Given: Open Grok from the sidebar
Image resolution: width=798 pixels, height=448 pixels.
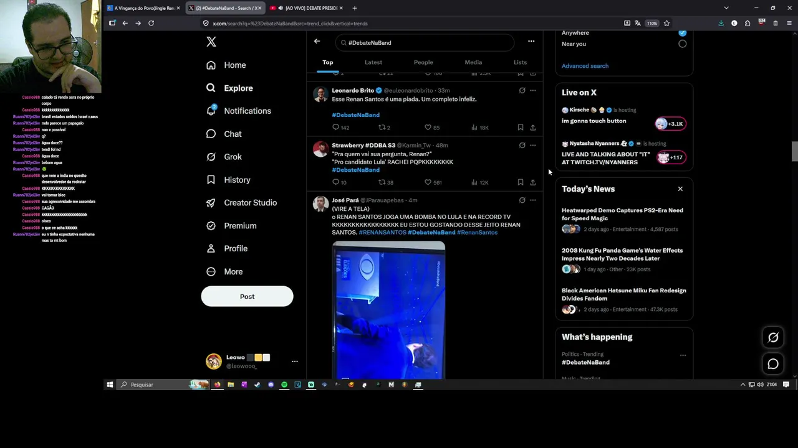Looking at the screenshot, I should click(x=224, y=157).
